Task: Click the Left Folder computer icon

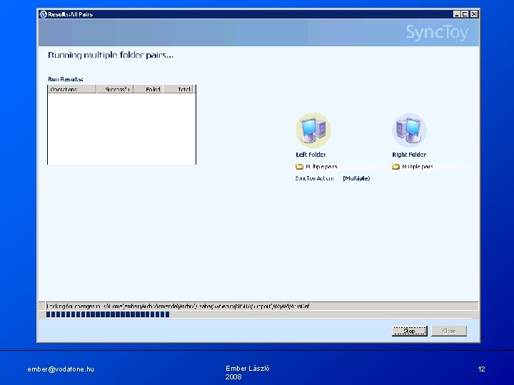Action: (313, 130)
